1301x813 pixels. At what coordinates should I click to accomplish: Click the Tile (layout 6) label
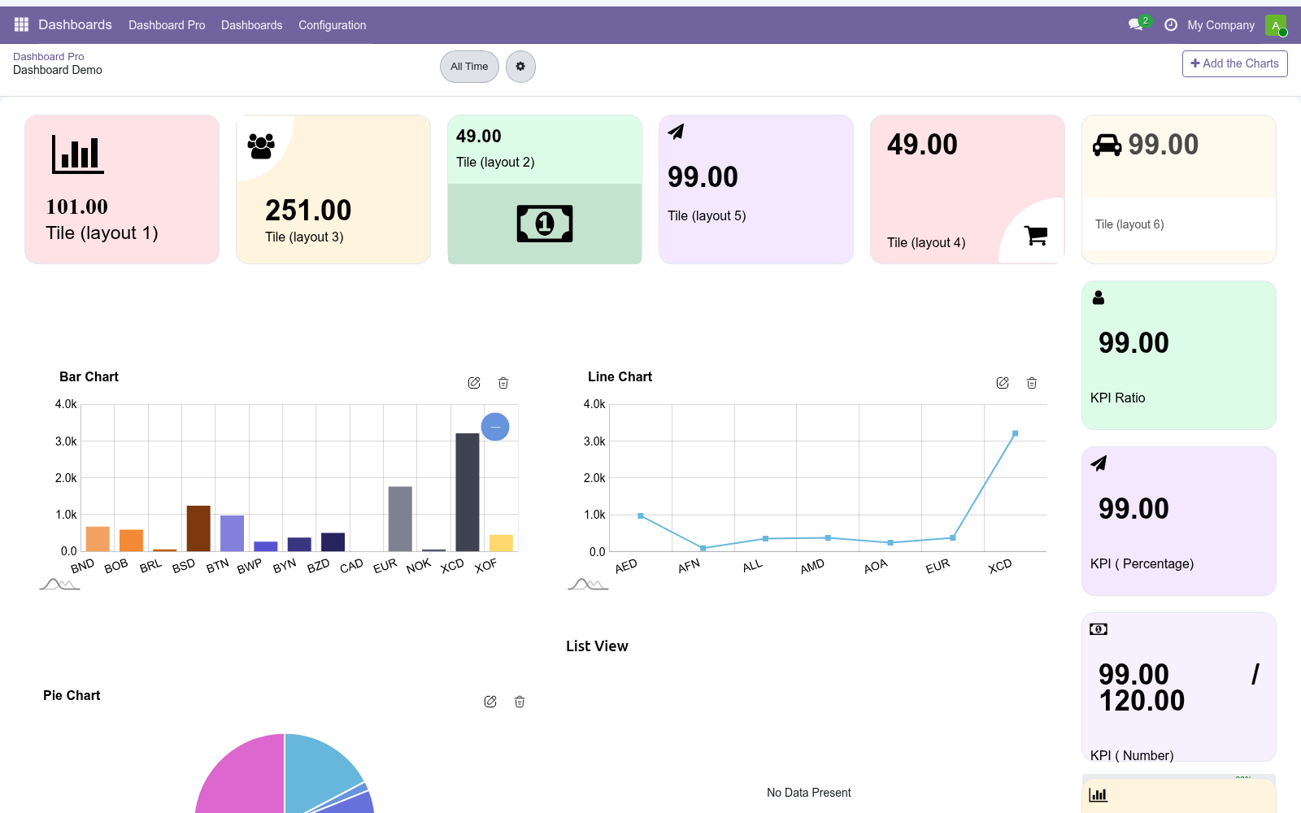1129,224
